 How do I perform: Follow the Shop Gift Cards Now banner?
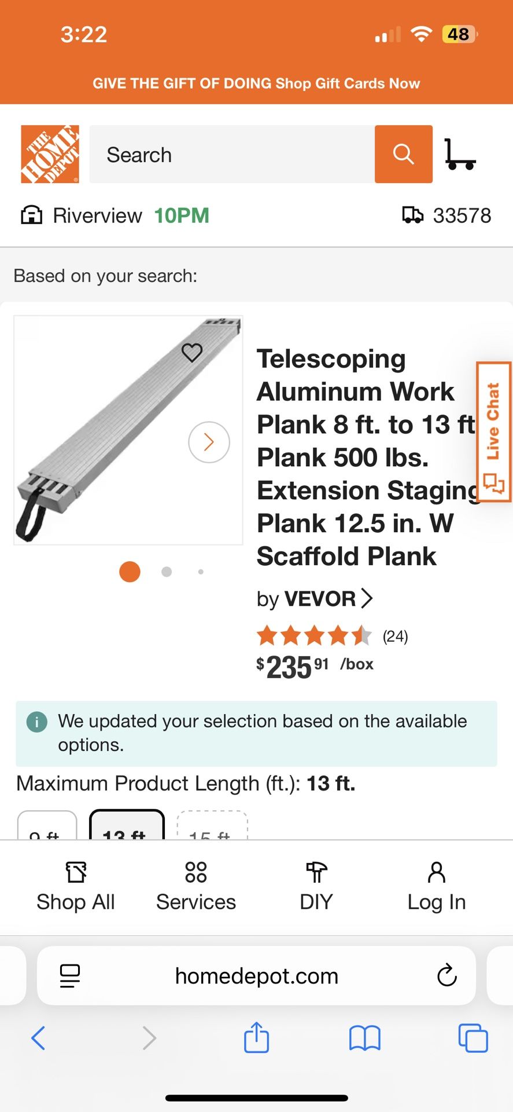[x=256, y=83]
